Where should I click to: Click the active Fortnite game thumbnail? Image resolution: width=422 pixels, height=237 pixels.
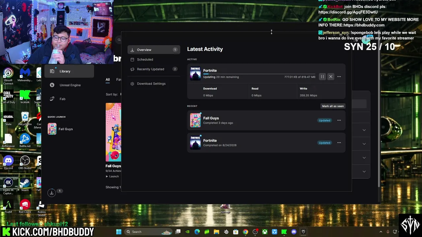tap(195, 73)
